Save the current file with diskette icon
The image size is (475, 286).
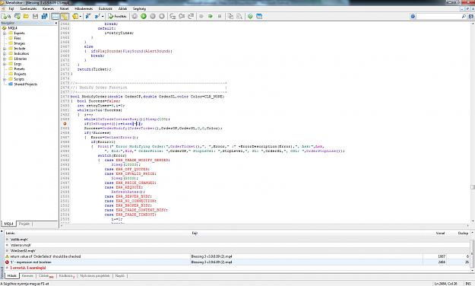click(x=36, y=17)
